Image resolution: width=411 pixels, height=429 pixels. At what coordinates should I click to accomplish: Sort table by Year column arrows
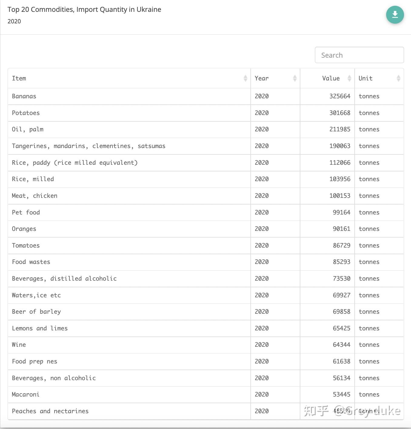click(x=295, y=78)
